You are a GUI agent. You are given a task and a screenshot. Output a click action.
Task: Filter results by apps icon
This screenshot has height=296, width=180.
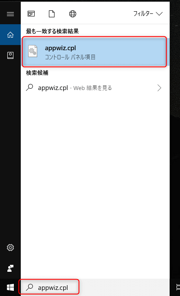pyautogui.click(x=31, y=14)
